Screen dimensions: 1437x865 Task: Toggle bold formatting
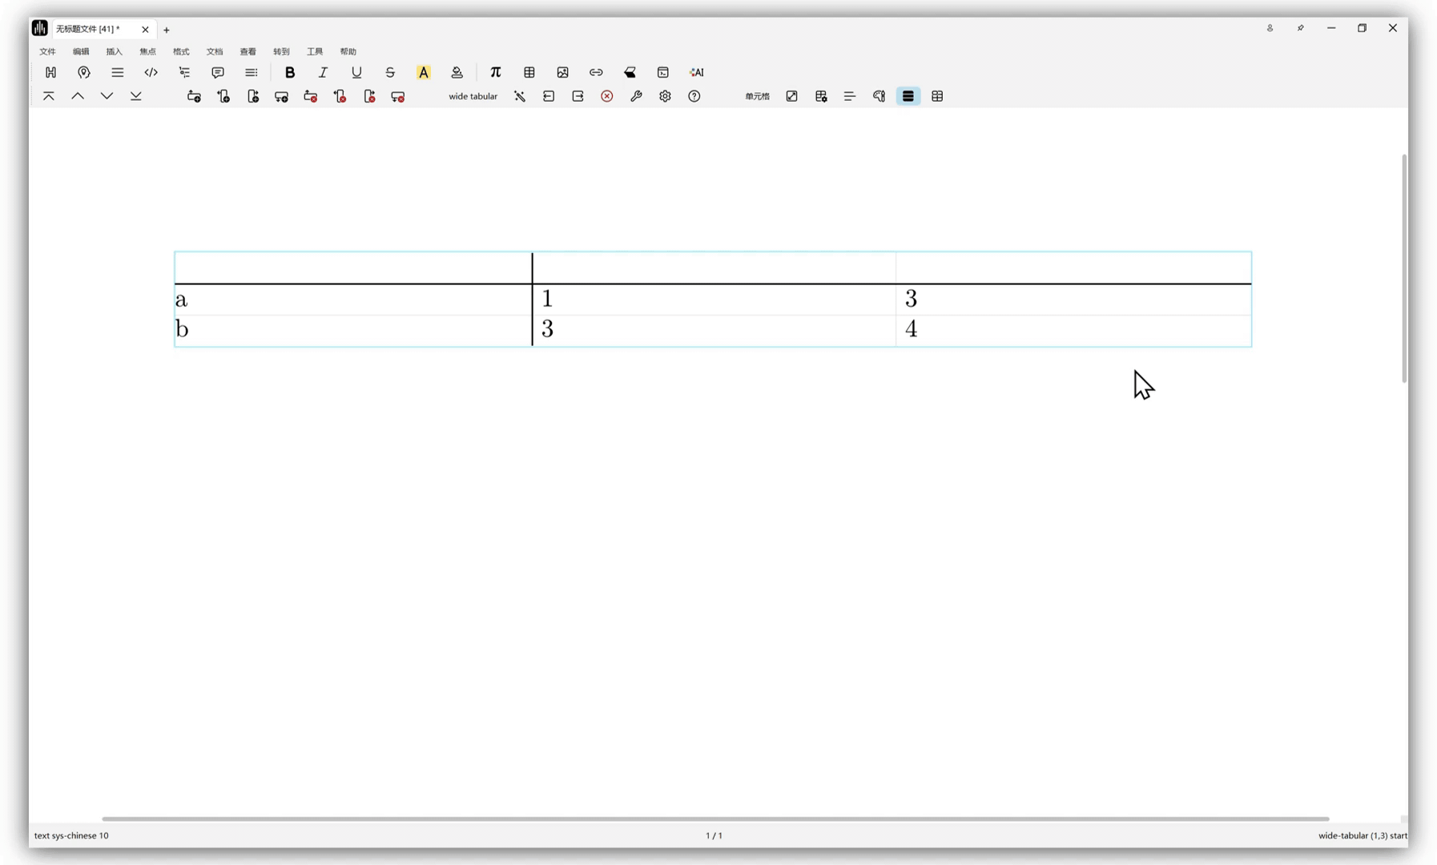pyautogui.click(x=290, y=72)
